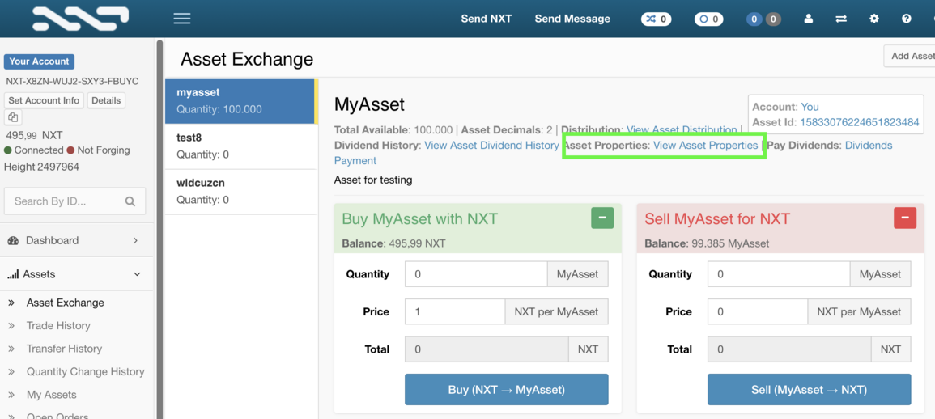This screenshot has width=935, height=419.
Task: Open Send NXT from top bar
Action: point(486,19)
